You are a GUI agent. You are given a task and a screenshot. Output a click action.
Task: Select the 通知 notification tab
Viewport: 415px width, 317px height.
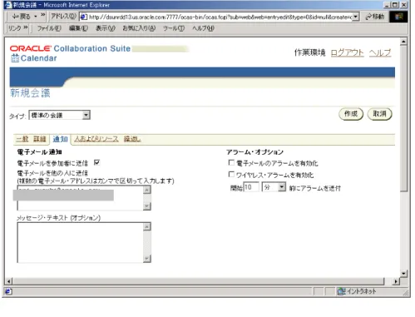[60, 139]
